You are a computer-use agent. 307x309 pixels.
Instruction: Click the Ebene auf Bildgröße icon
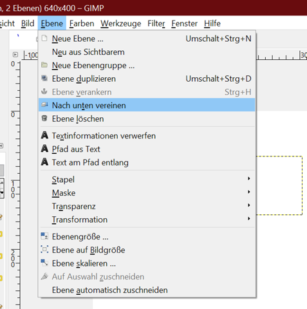click(x=44, y=250)
